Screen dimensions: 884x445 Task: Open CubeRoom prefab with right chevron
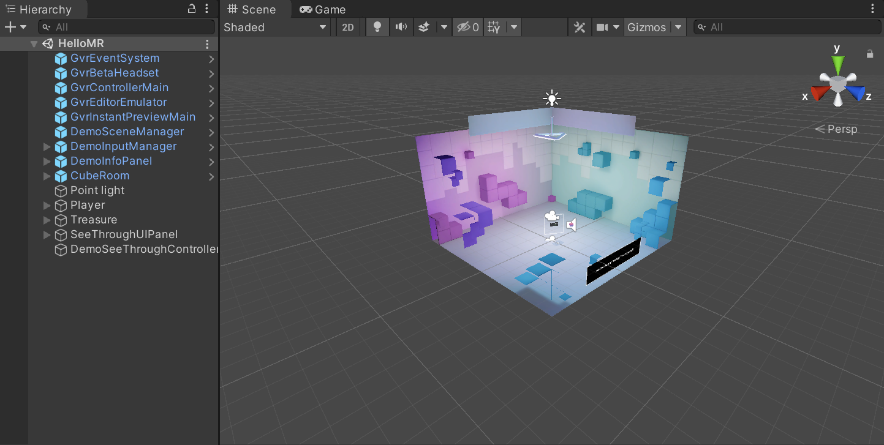[x=211, y=177]
